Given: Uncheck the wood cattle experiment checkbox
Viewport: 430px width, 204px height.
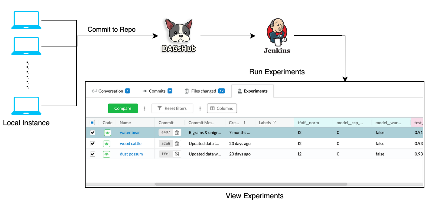Looking at the screenshot, I should [x=93, y=144].
